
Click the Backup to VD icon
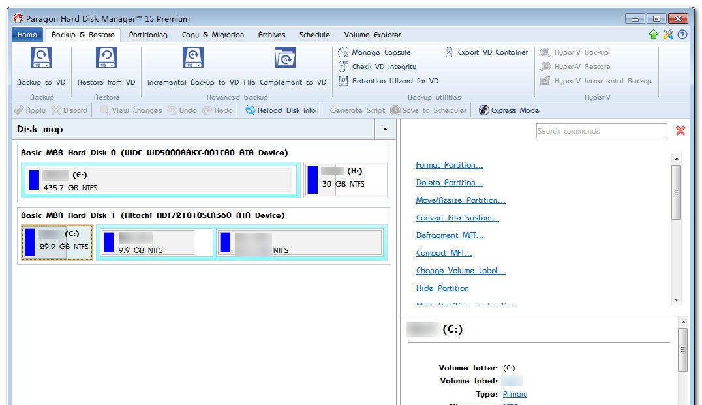(40, 58)
